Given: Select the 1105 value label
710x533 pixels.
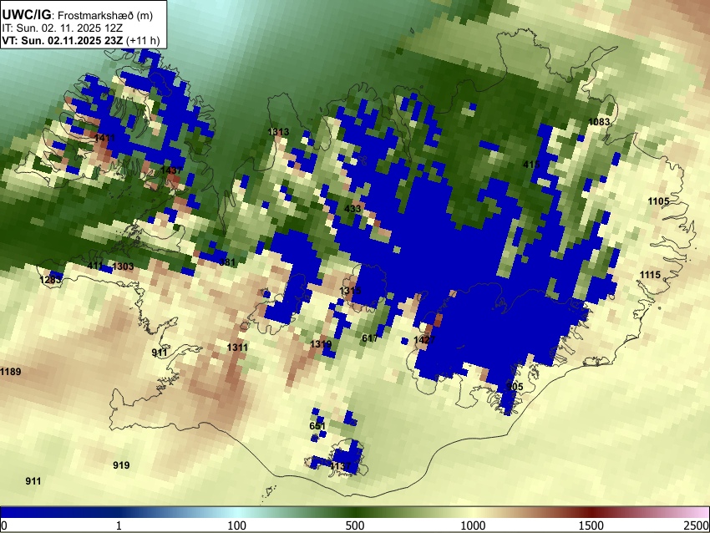Looking at the screenshot, I should pos(658,201).
